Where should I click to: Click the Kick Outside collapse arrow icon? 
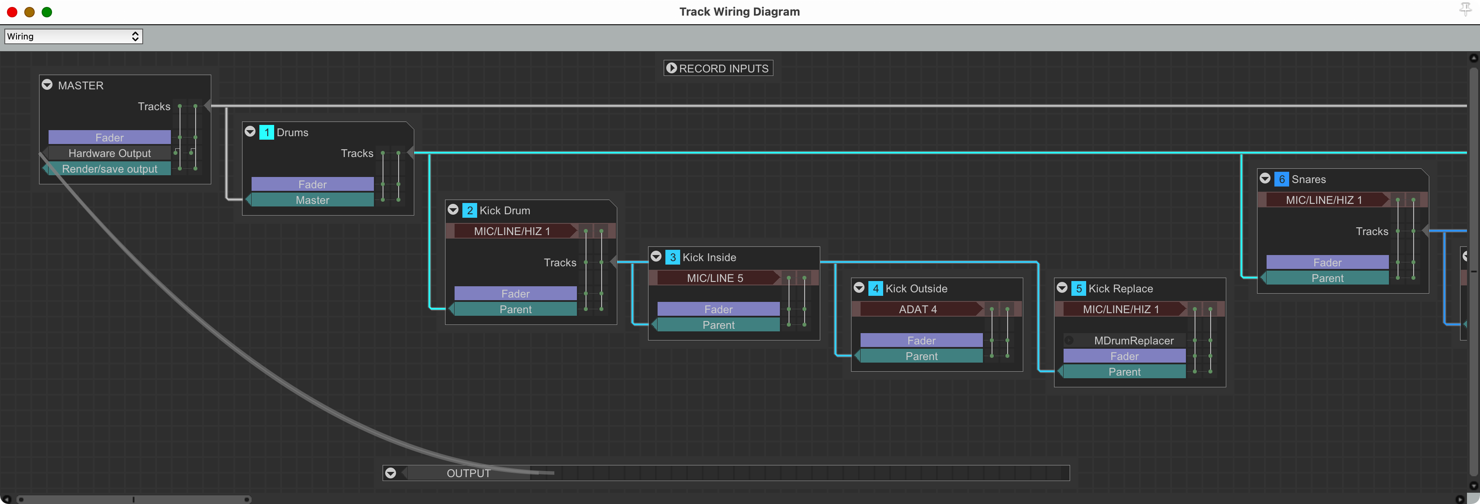(859, 288)
